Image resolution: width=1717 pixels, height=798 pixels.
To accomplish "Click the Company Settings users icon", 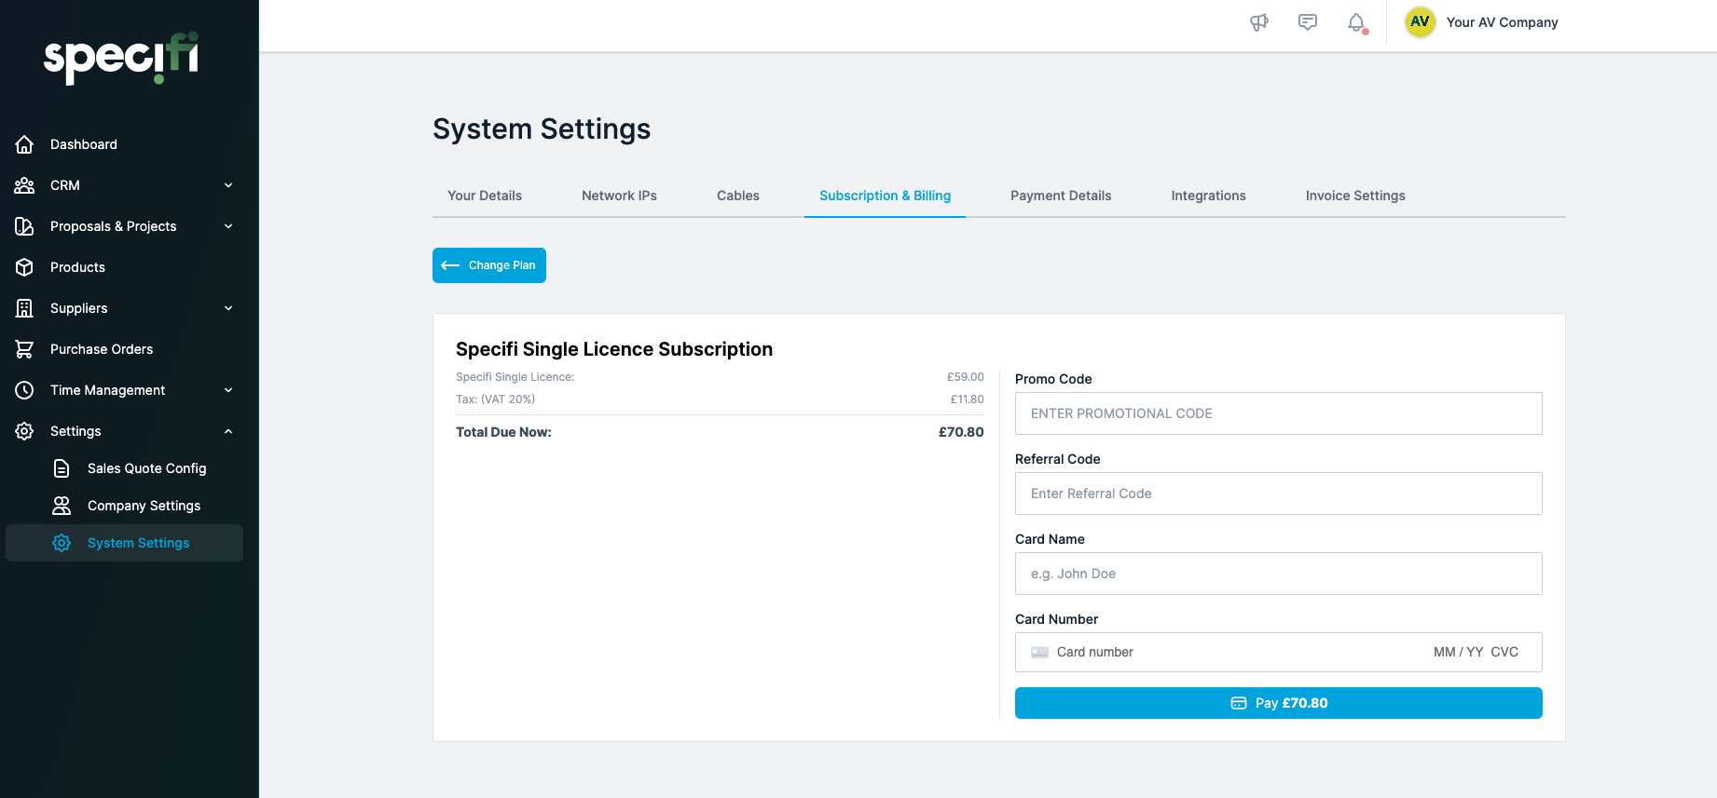I will coord(62,506).
